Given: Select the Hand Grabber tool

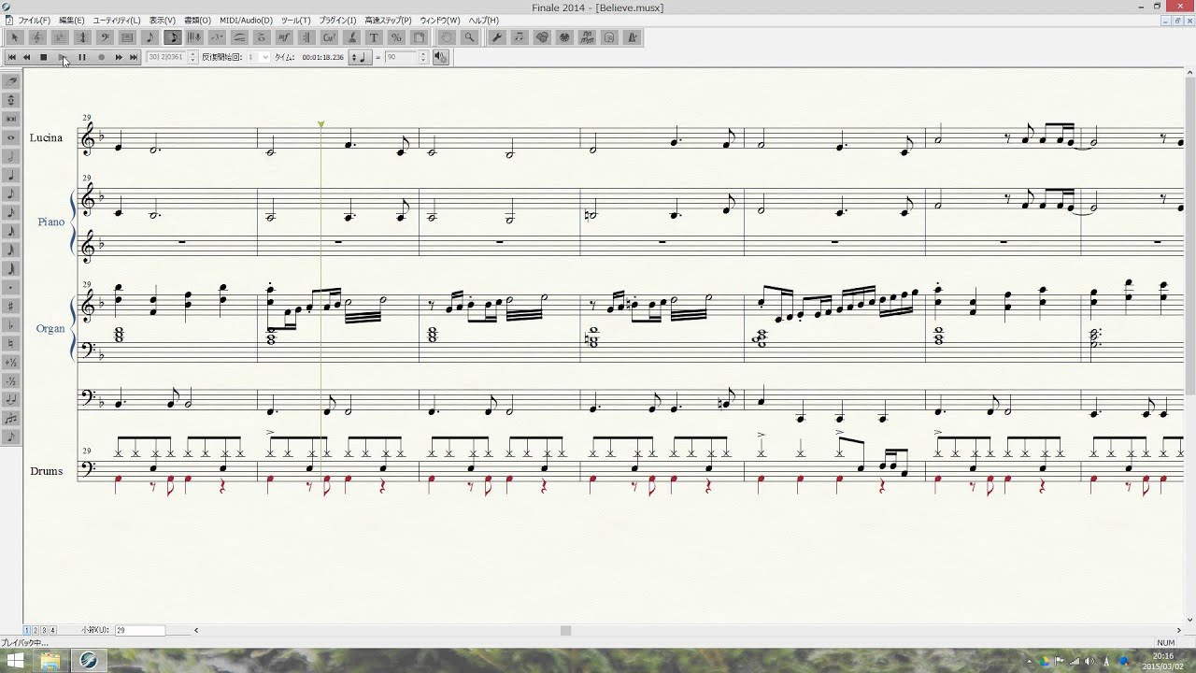Looking at the screenshot, I should (447, 37).
